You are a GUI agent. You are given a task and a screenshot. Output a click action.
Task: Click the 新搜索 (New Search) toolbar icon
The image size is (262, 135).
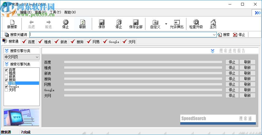click(12, 24)
